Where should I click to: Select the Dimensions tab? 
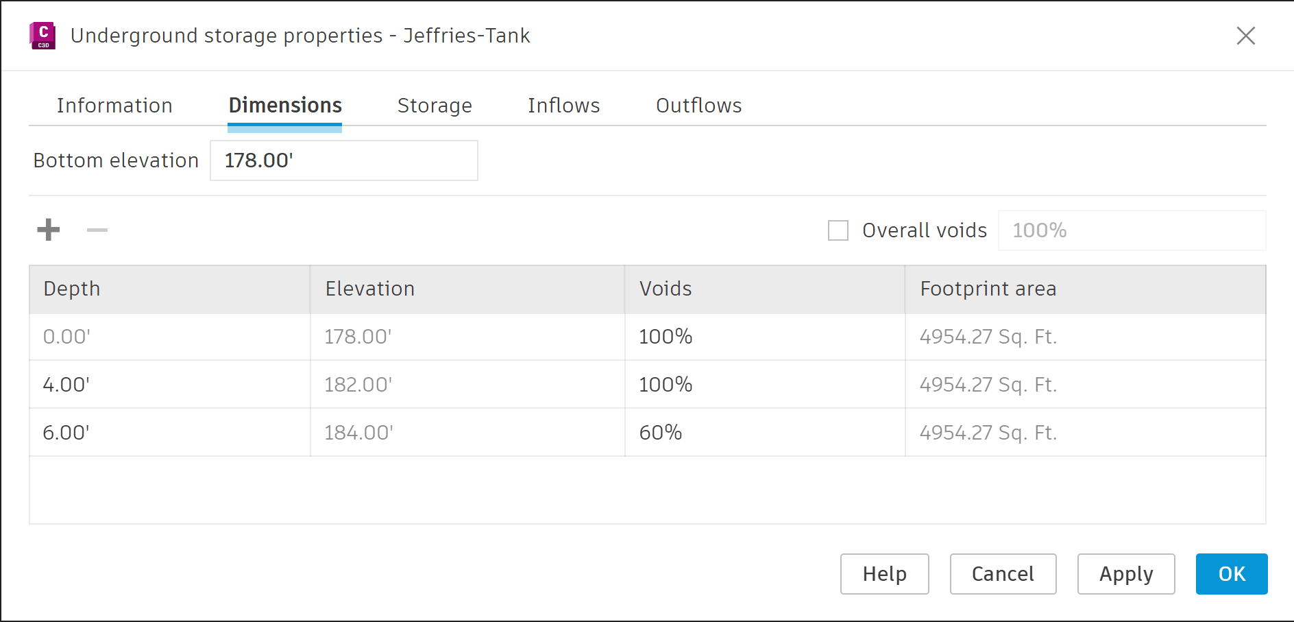[x=285, y=106]
